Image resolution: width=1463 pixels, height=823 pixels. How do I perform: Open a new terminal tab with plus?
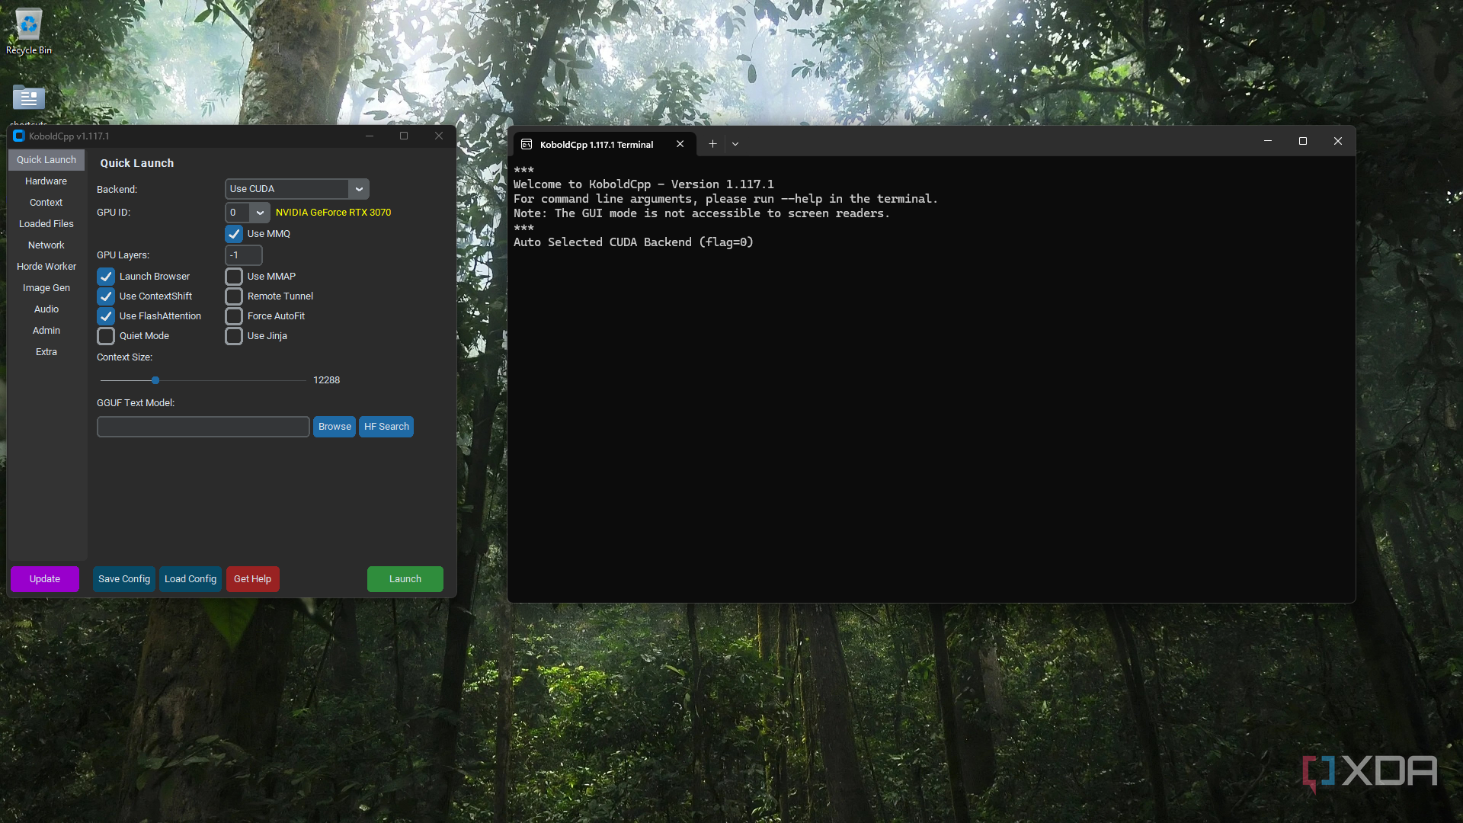pos(712,144)
